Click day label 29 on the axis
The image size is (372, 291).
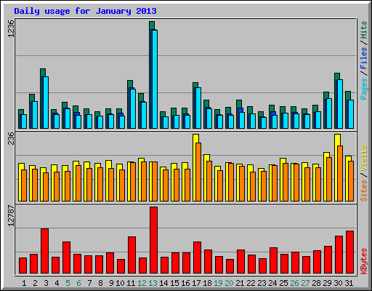[327, 283]
